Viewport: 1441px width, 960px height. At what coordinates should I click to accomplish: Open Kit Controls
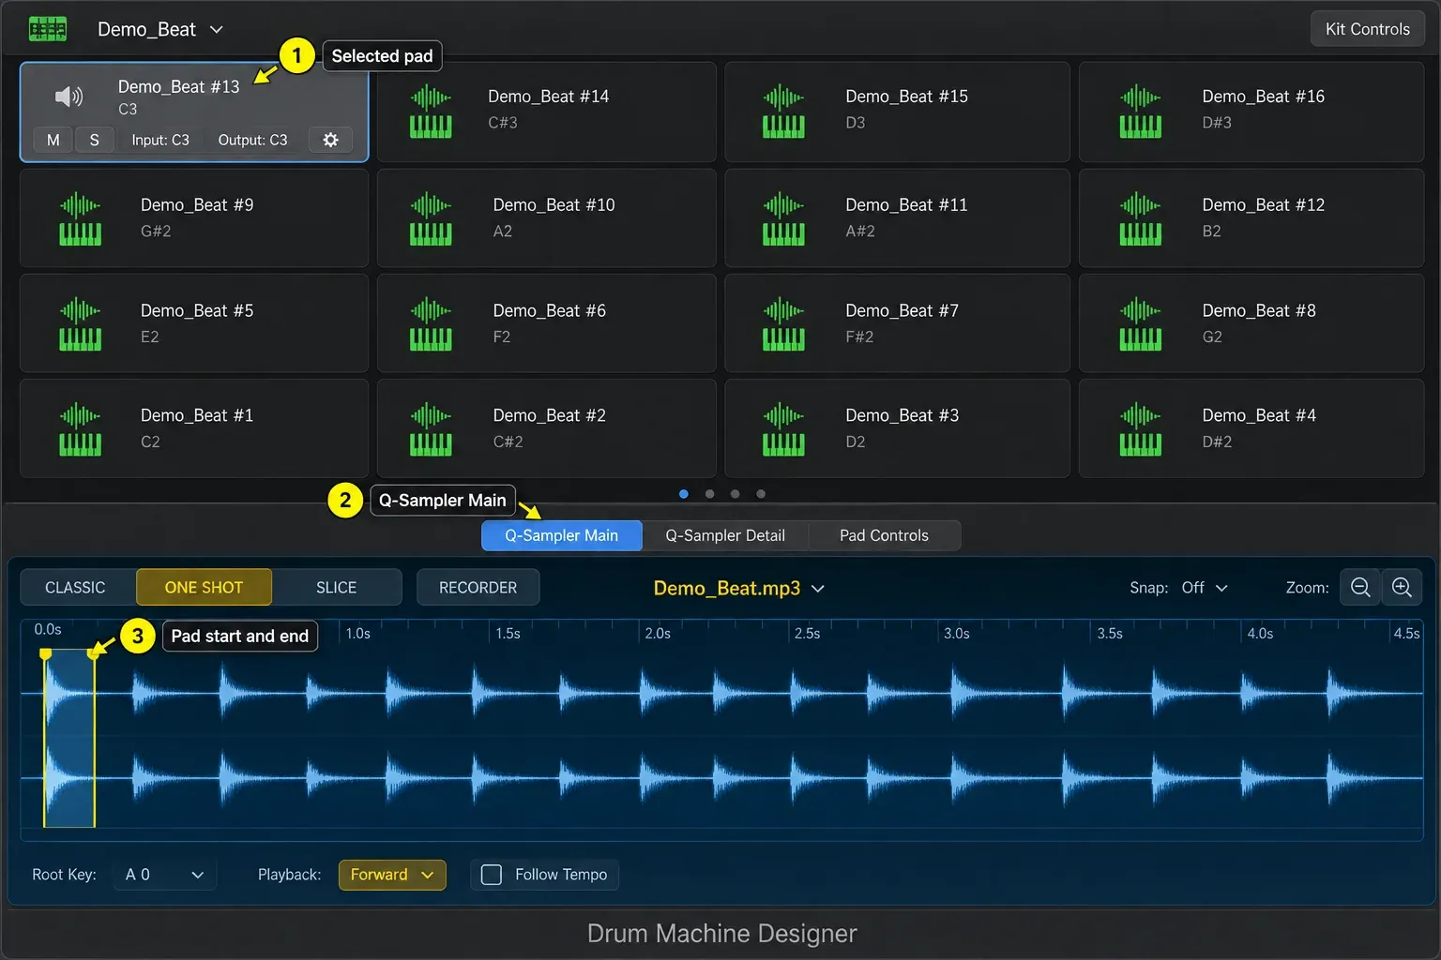tap(1367, 29)
